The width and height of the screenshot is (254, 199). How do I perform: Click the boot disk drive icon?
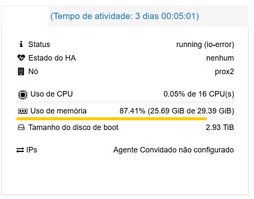22,127
